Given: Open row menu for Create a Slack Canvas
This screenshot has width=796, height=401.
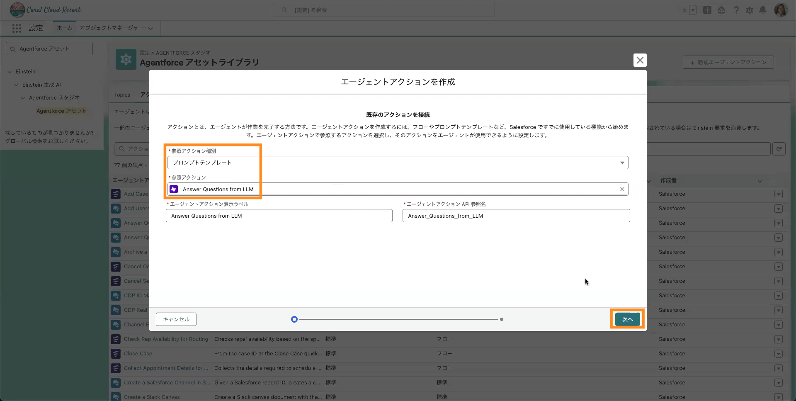Looking at the screenshot, I should coord(778,397).
